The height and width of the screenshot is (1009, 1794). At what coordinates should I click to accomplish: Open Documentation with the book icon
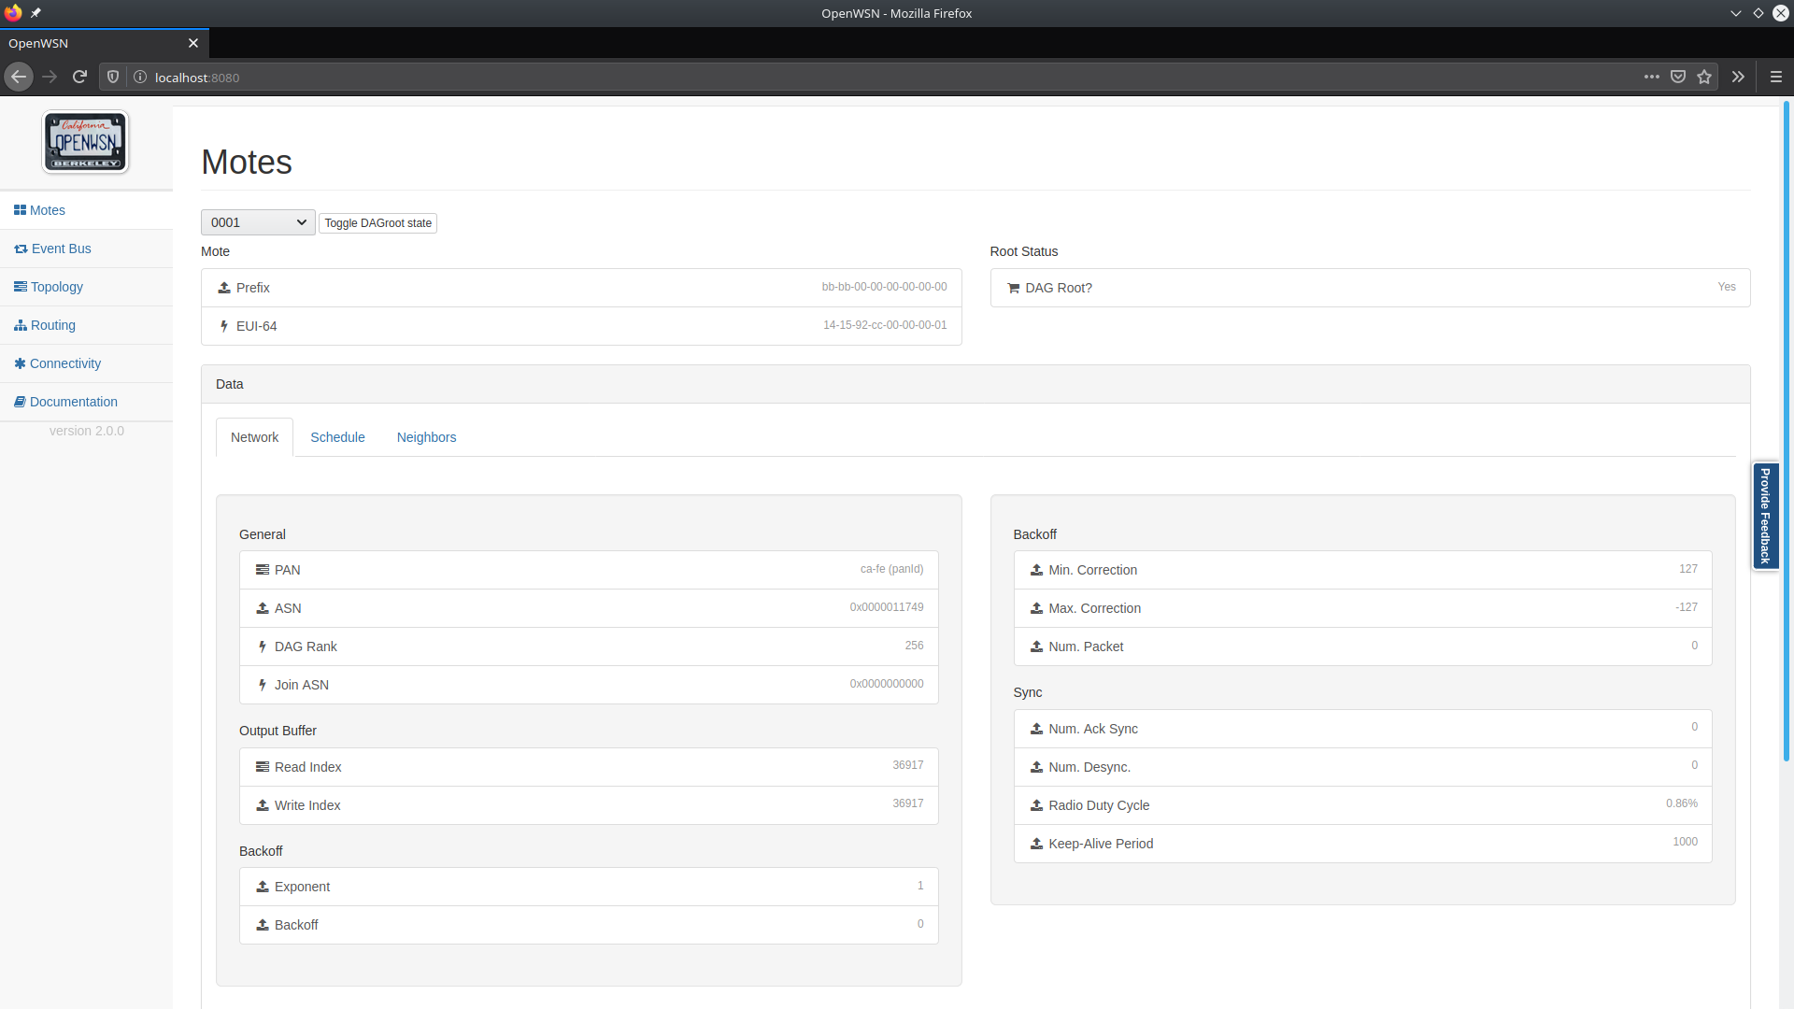click(x=21, y=402)
